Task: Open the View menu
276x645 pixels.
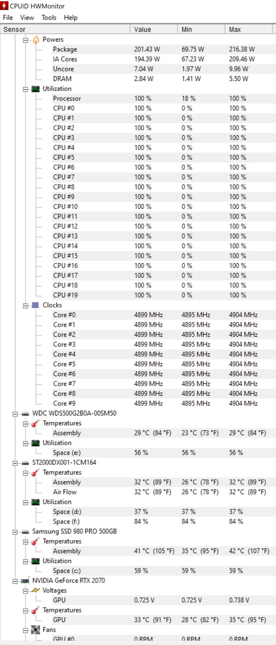Action: click(x=27, y=17)
